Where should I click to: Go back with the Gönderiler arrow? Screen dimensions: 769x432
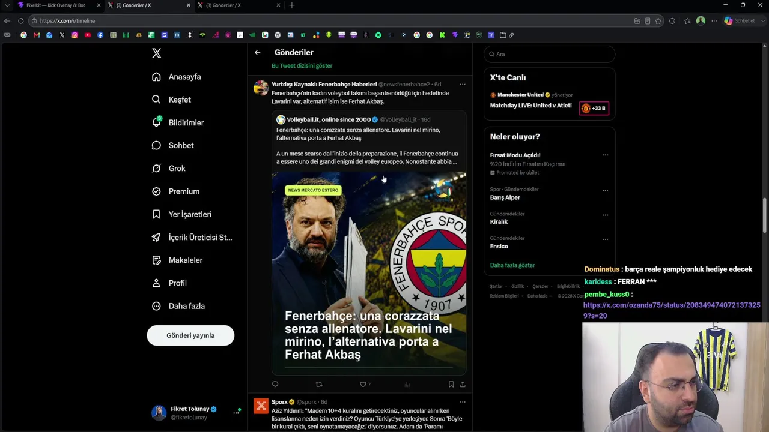click(257, 53)
